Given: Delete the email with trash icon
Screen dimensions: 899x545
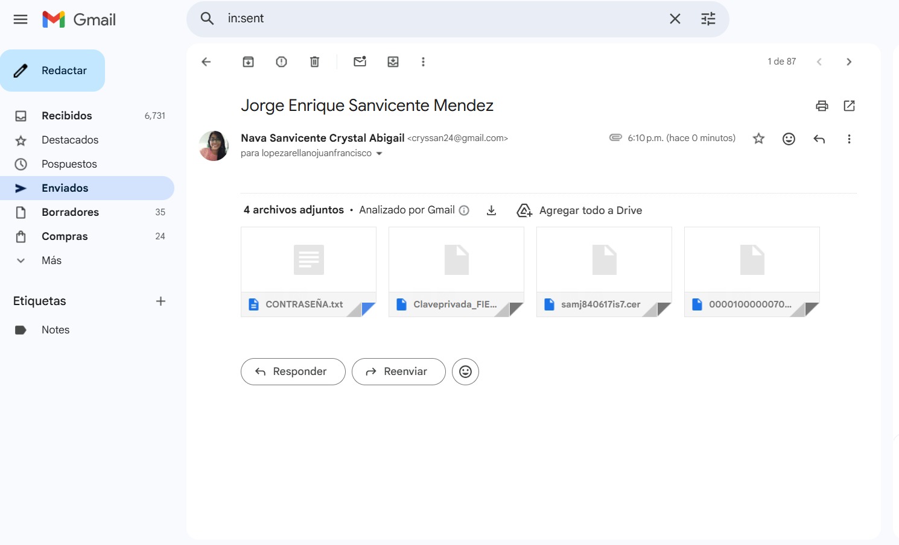Looking at the screenshot, I should (314, 61).
